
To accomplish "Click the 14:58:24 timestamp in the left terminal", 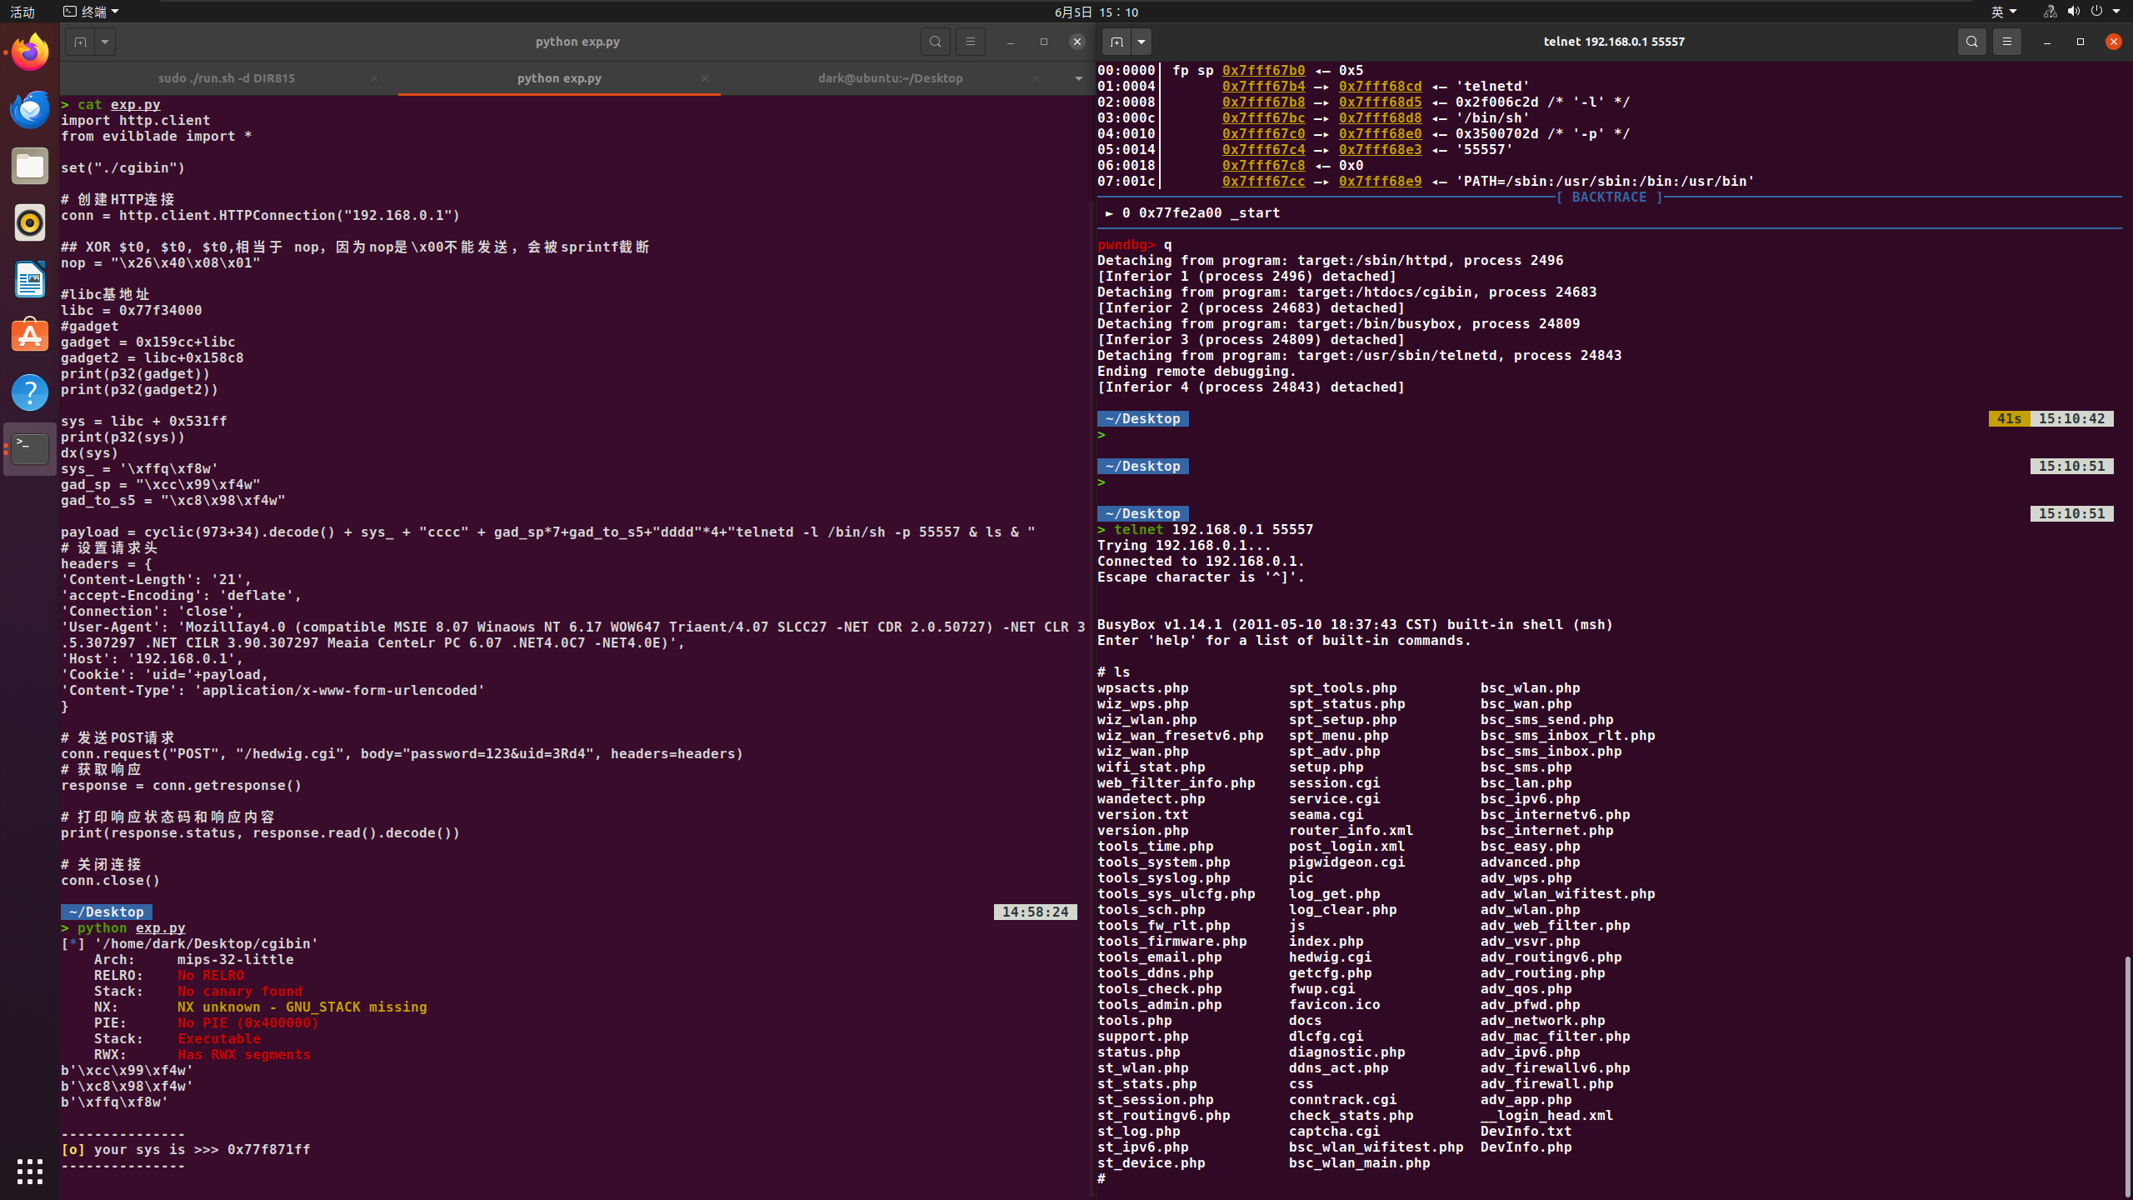I will (x=1035, y=912).
